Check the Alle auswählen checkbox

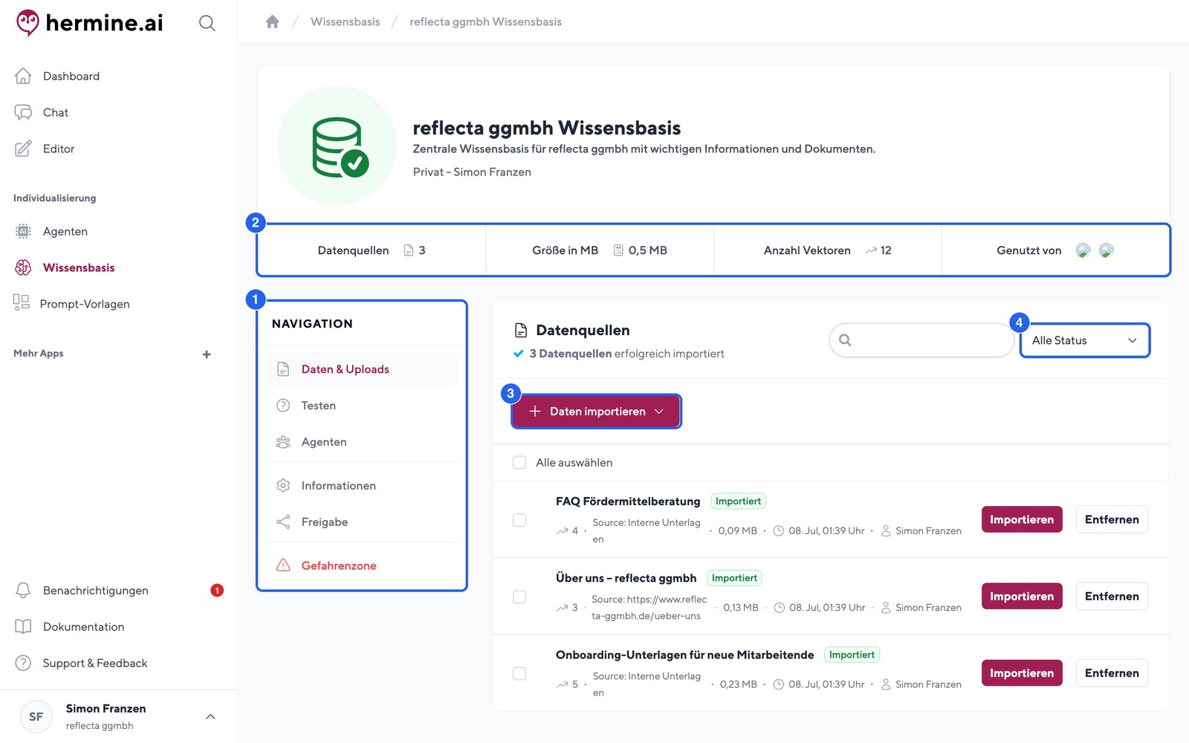pyautogui.click(x=519, y=462)
